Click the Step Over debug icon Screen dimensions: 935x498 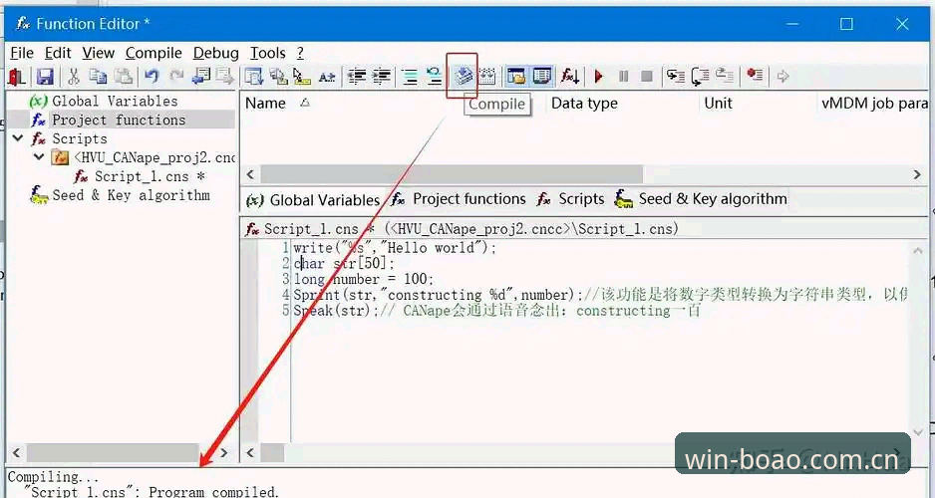pos(700,77)
